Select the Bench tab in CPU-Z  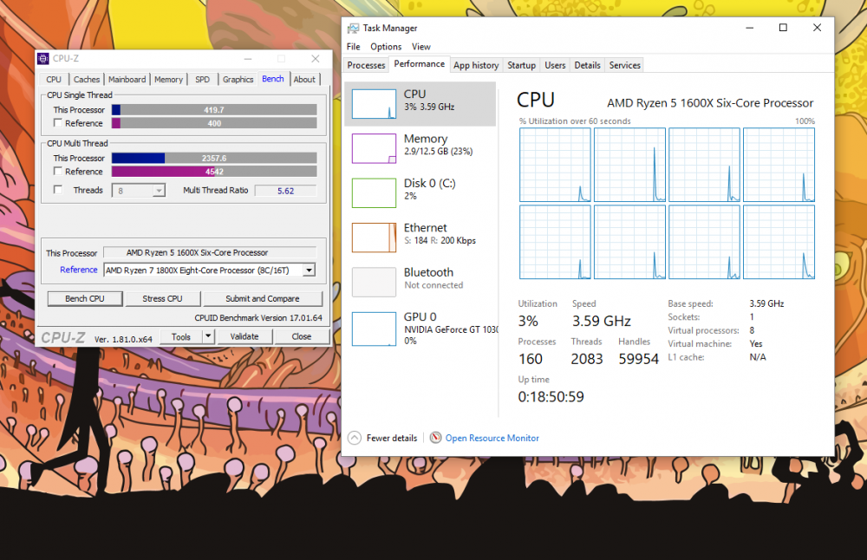click(272, 79)
